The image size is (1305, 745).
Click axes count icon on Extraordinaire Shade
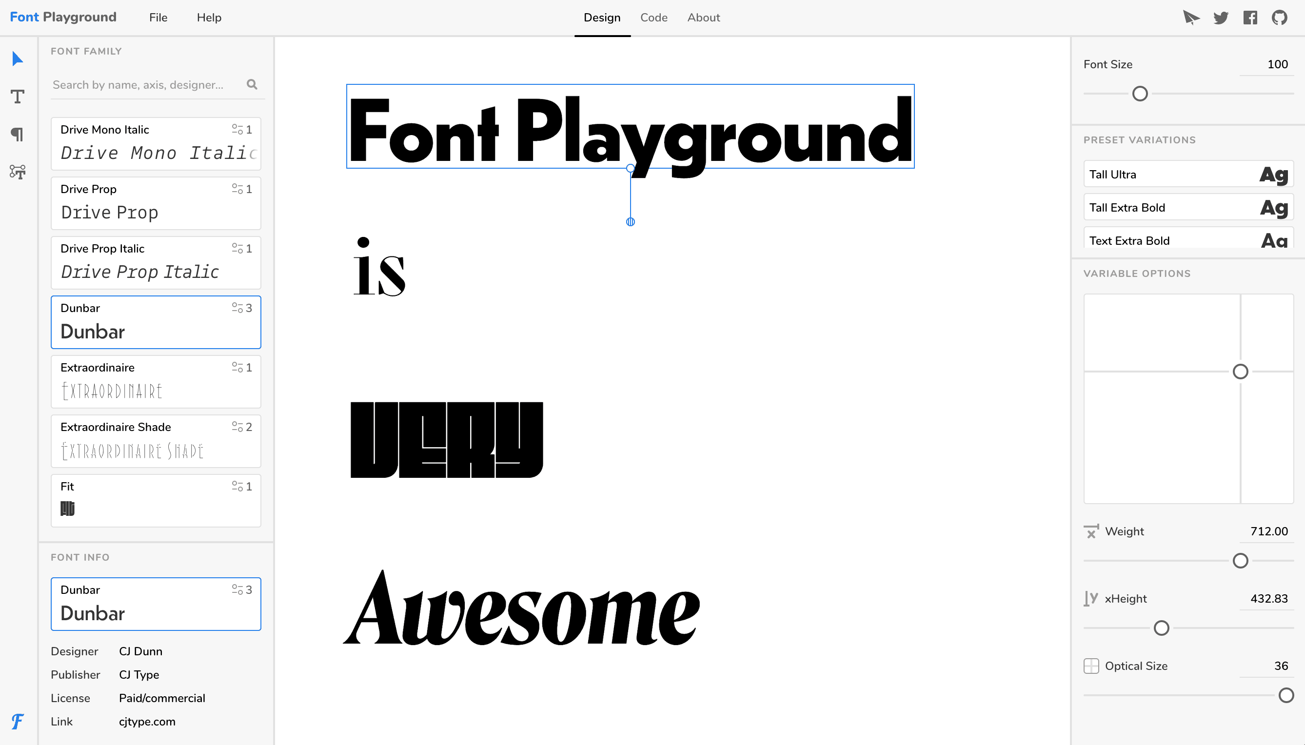[237, 427]
